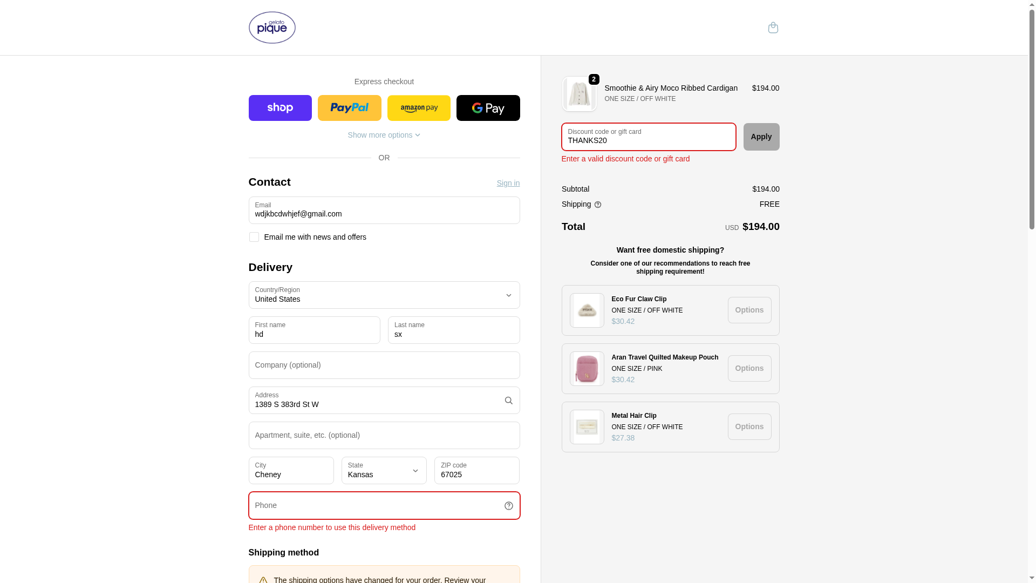Click the Sign in link
The width and height of the screenshot is (1036, 583).
pyautogui.click(x=508, y=183)
